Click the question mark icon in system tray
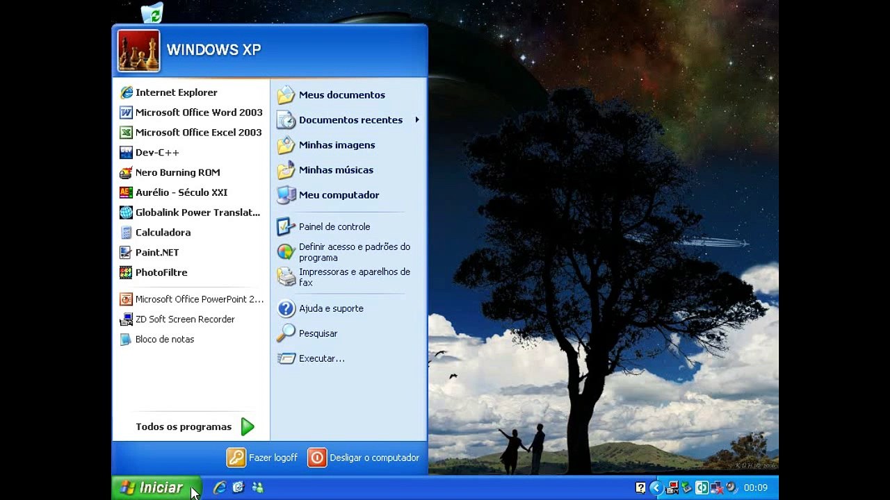This screenshot has width=890, height=500. coord(640,487)
